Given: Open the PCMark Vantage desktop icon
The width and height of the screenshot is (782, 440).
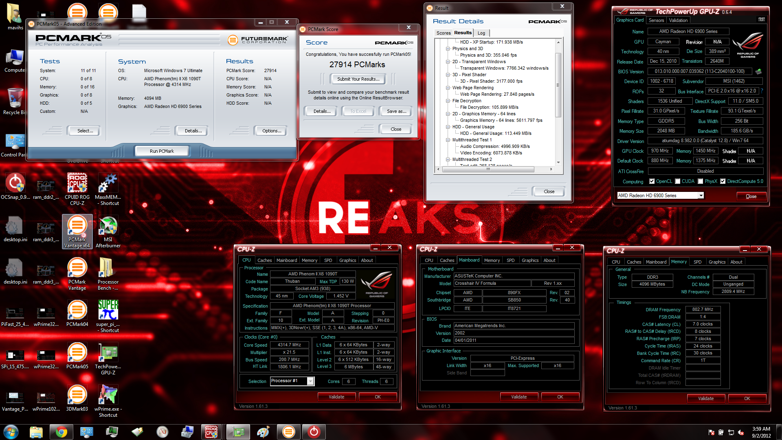Looking at the screenshot, I should (x=77, y=274).
